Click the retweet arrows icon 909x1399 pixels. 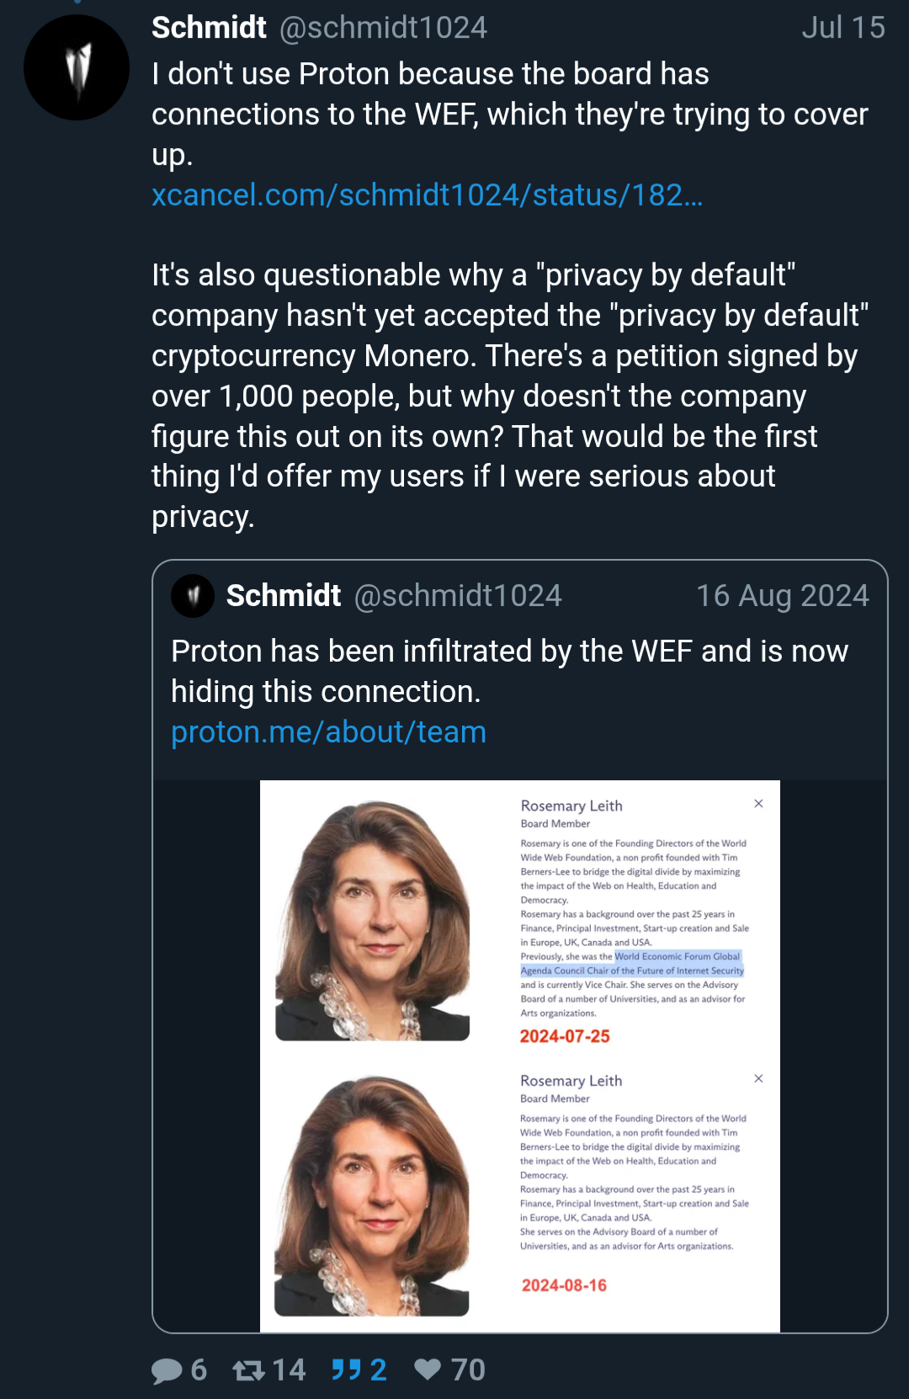point(249,1370)
